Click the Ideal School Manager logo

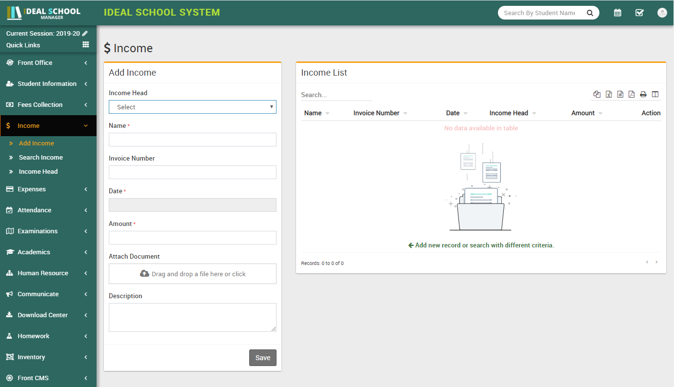(x=44, y=13)
